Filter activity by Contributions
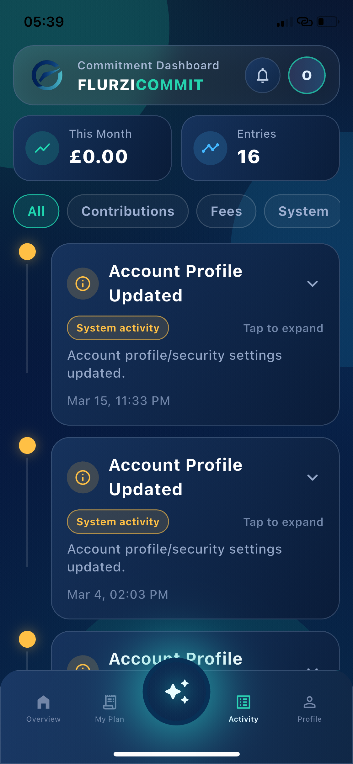353x764 pixels. [x=128, y=211]
